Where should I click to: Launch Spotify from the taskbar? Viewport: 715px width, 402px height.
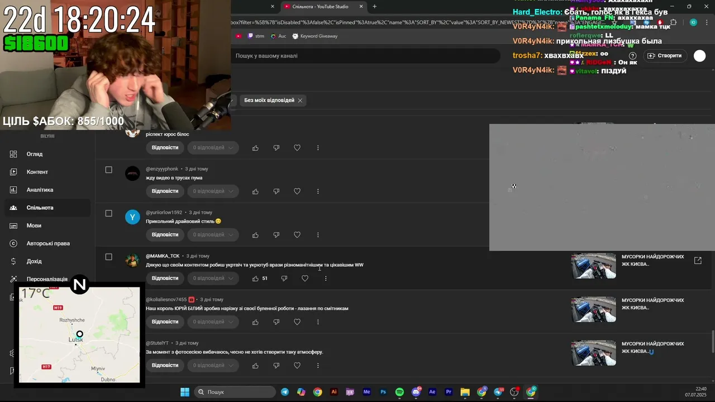[399, 392]
